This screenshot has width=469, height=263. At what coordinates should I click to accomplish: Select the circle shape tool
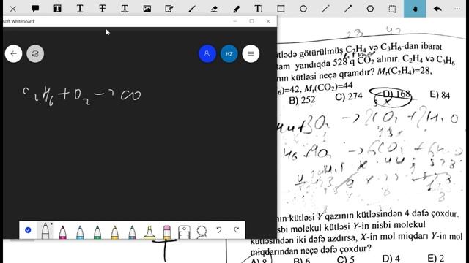[x=303, y=9]
